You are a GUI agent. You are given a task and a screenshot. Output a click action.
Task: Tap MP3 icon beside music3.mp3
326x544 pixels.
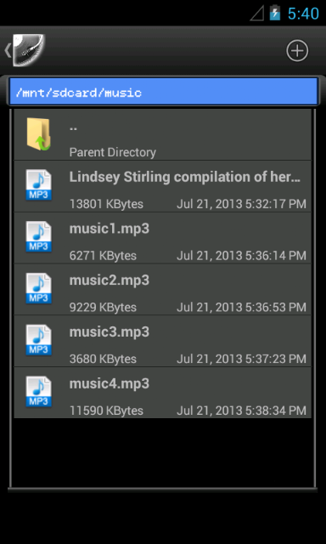tap(38, 340)
